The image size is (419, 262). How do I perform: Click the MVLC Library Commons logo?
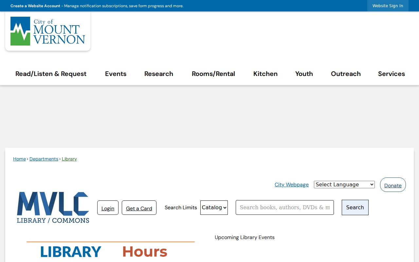click(x=53, y=208)
